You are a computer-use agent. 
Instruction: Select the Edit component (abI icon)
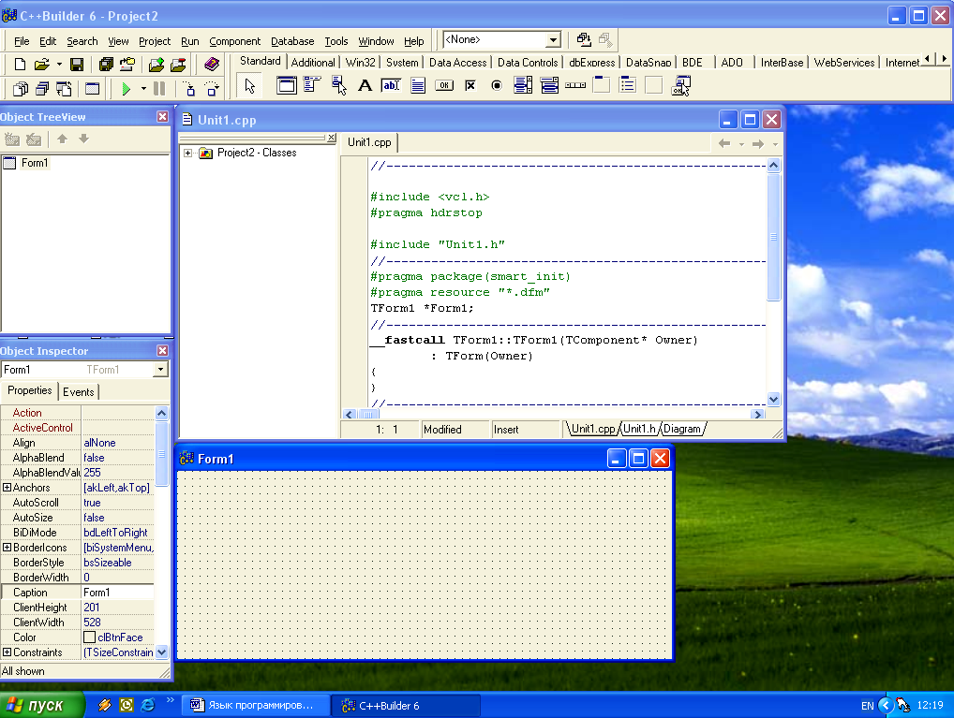click(391, 86)
